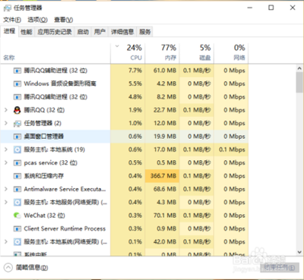The image size is (304, 280).
Task: Switch to the 性能 tab
Action: [27, 32]
